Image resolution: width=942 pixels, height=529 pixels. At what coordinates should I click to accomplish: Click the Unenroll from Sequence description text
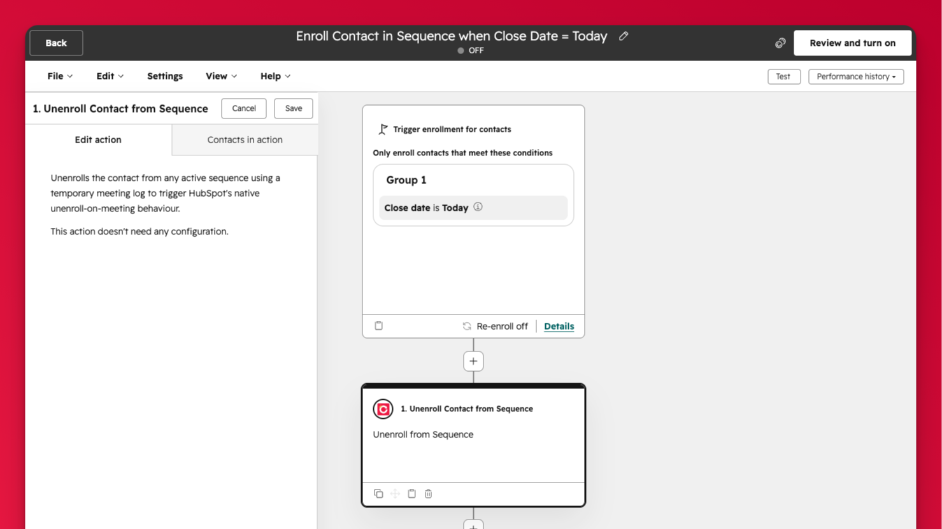[423, 434]
